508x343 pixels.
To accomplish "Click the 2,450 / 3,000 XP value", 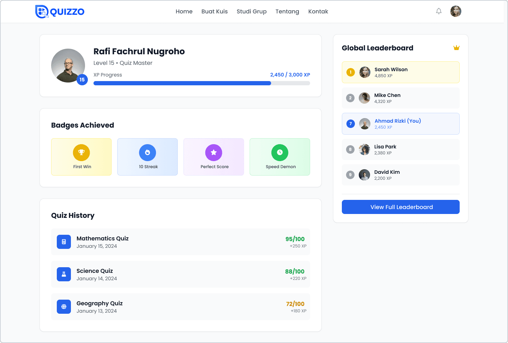I will pos(290,75).
